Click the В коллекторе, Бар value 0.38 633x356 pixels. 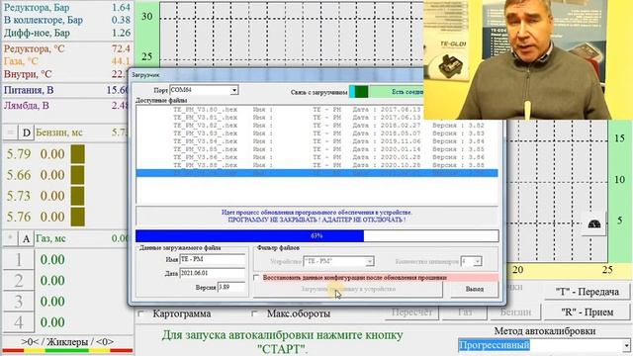121,20
